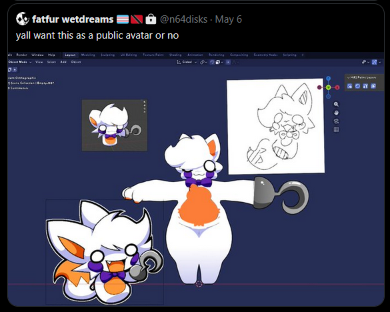Select the colored chibi fox reference image
390x312 pixels.
pos(105,251)
